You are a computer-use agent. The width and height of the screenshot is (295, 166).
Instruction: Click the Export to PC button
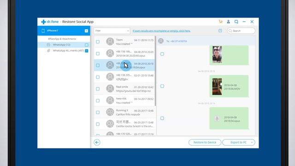point(238,142)
